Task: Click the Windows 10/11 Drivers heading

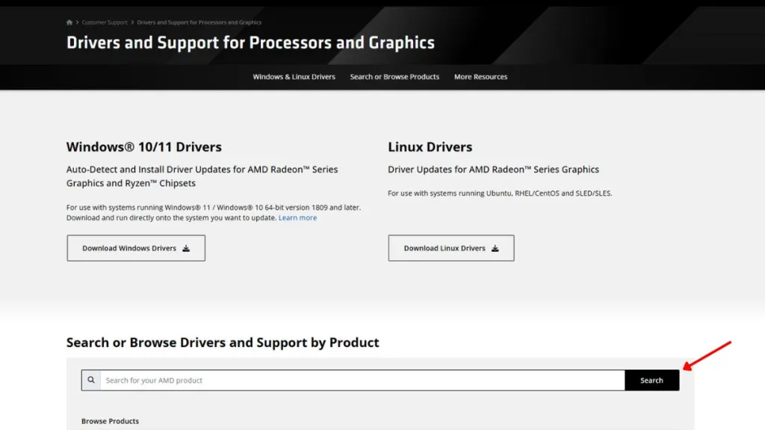Action: coord(144,147)
